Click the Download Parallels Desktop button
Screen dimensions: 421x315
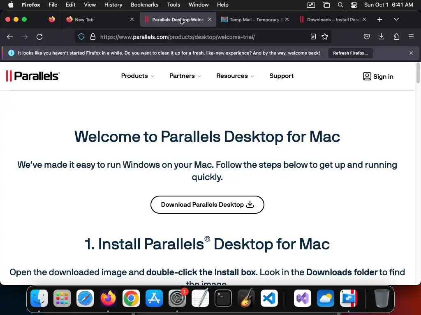[x=207, y=205]
